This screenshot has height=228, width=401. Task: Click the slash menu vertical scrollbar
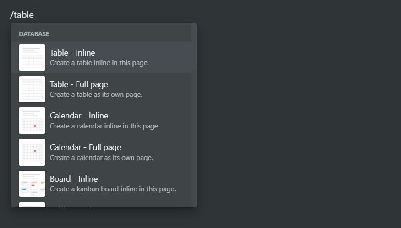(x=194, y=115)
